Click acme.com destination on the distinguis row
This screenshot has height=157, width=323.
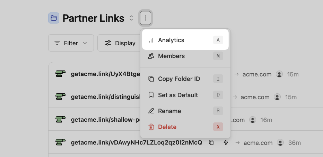coord(255,97)
